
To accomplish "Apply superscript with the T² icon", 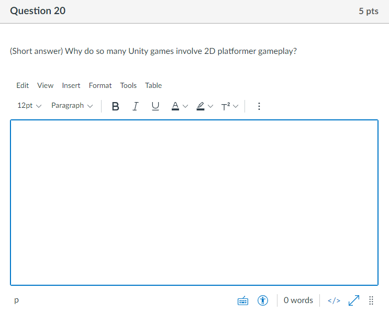I will [x=226, y=106].
